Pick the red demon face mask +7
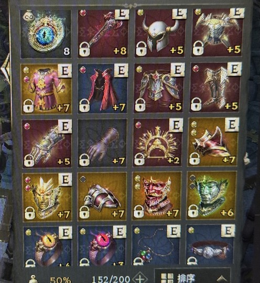 pyautogui.click(x=157, y=196)
